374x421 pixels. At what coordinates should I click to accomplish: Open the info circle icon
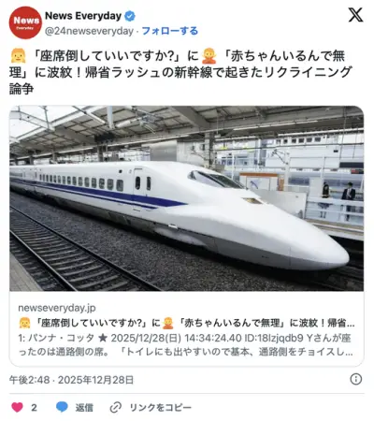(x=356, y=379)
